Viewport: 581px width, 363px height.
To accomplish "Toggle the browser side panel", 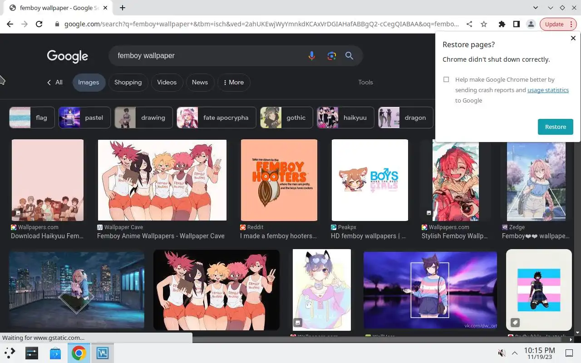I will coord(516,24).
